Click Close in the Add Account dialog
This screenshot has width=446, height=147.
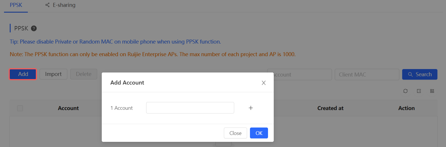pyautogui.click(x=235, y=133)
